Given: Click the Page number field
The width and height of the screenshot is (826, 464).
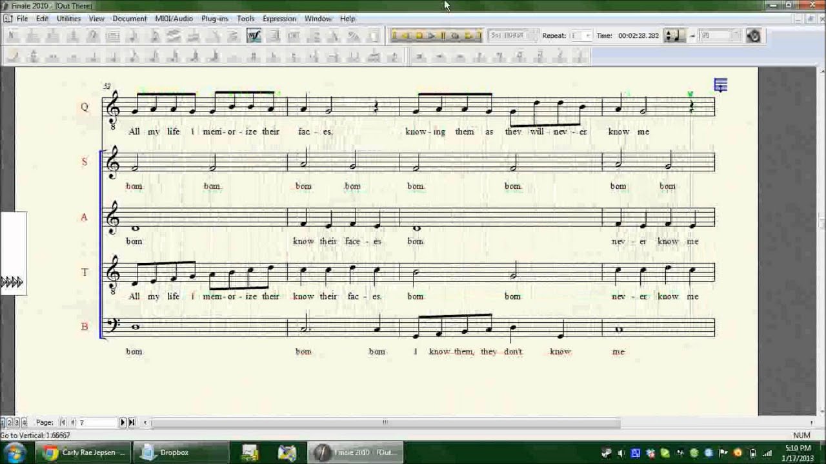Looking at the screenshot, I should pyautogui.click(x=97, y=423).
